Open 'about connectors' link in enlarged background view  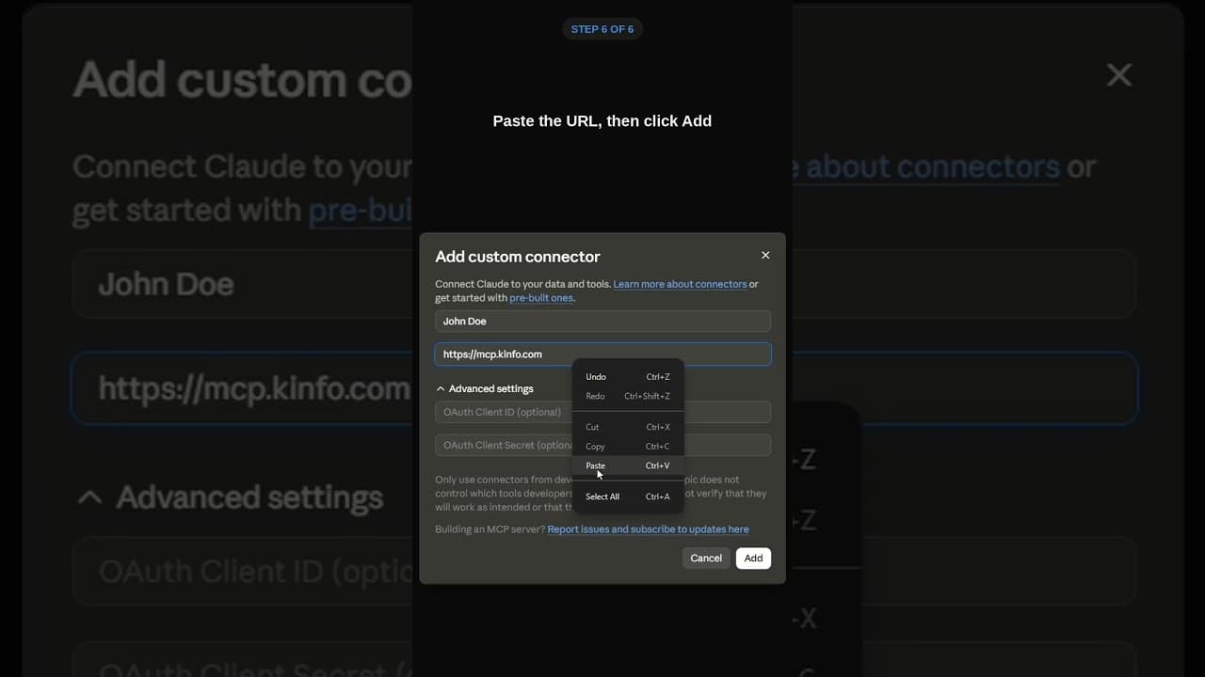click(x=933, y=167)
